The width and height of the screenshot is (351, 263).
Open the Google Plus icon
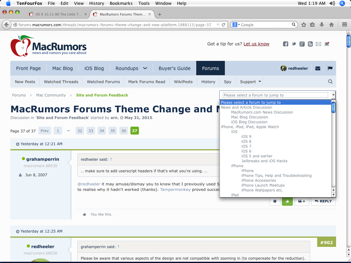pyautogui.click(x=302, y=44)
